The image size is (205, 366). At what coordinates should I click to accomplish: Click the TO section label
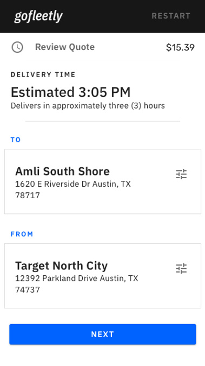coord(16,140)
